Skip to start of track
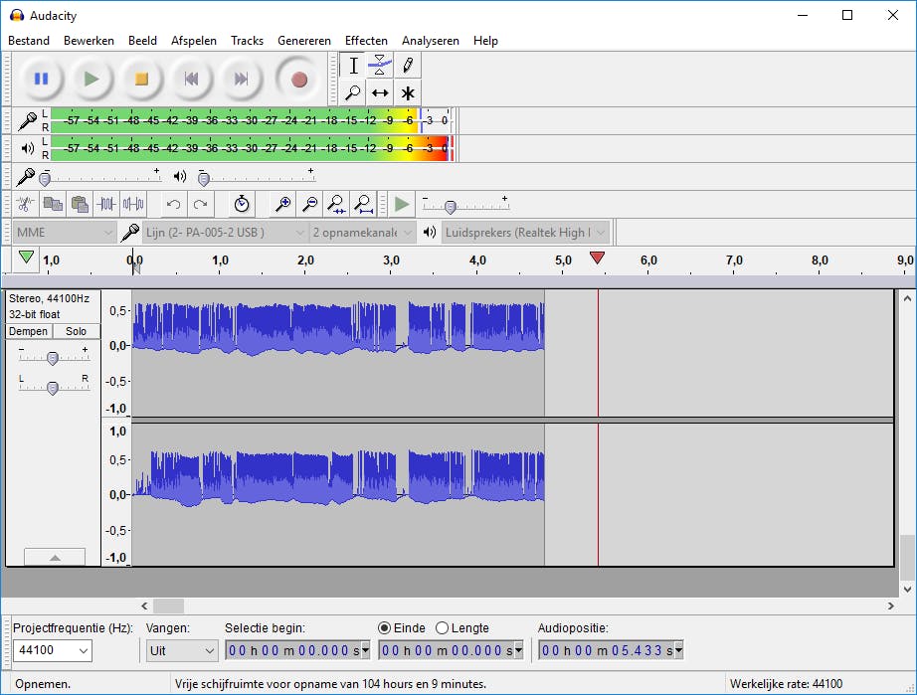This screenshot has height=695, width=917. click(191, 79)
